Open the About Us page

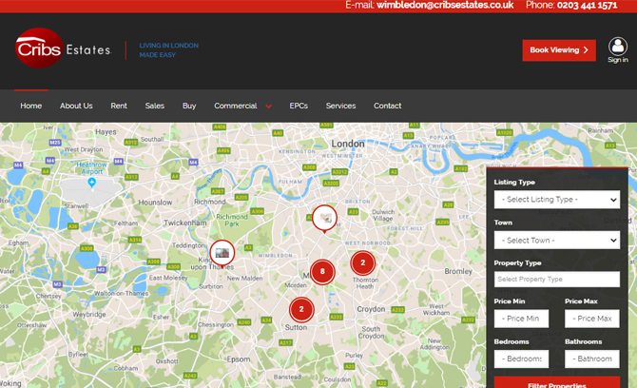tap(76, 106)
